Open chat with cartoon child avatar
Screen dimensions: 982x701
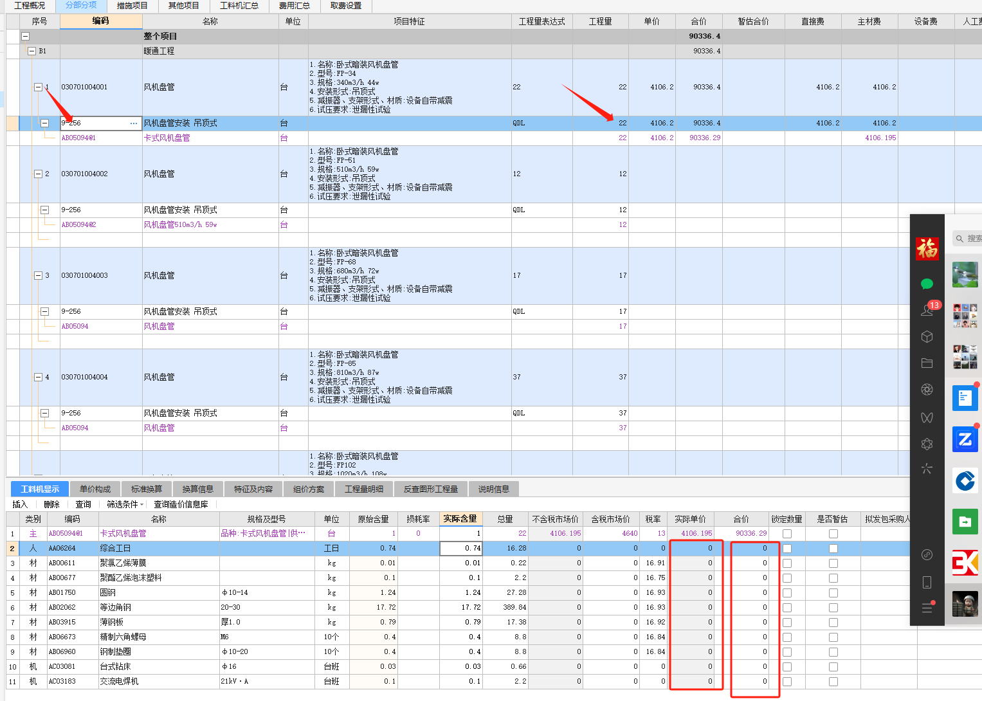(965, 604)
